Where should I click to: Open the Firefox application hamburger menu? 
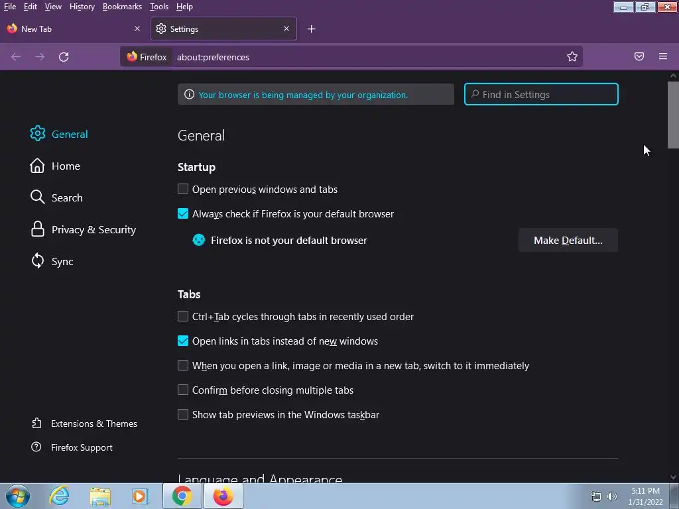(x=663, y=56)
